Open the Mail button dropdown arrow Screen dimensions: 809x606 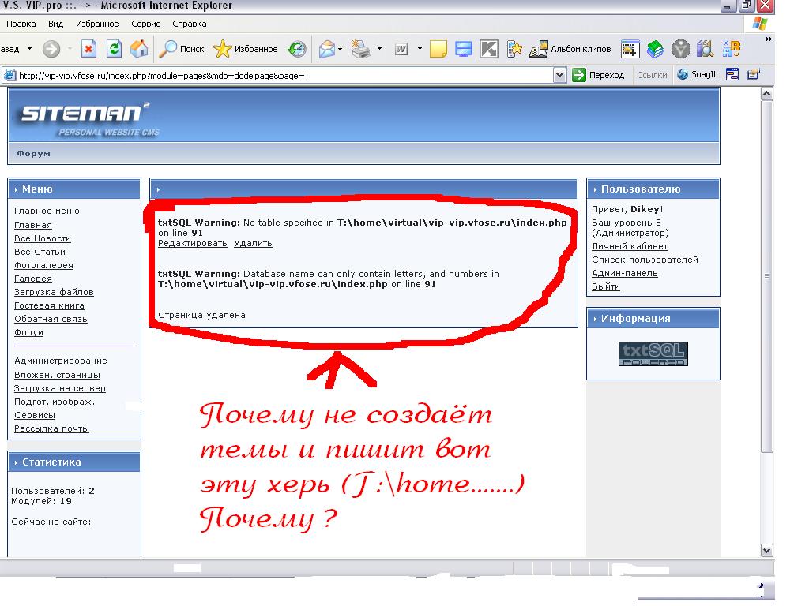(341, 49)
